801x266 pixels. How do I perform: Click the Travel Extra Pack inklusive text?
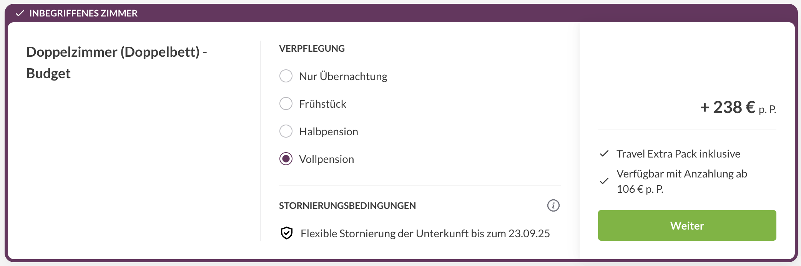[678, 154]
